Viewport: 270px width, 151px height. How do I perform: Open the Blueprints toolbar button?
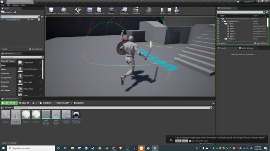click(124, 11)
